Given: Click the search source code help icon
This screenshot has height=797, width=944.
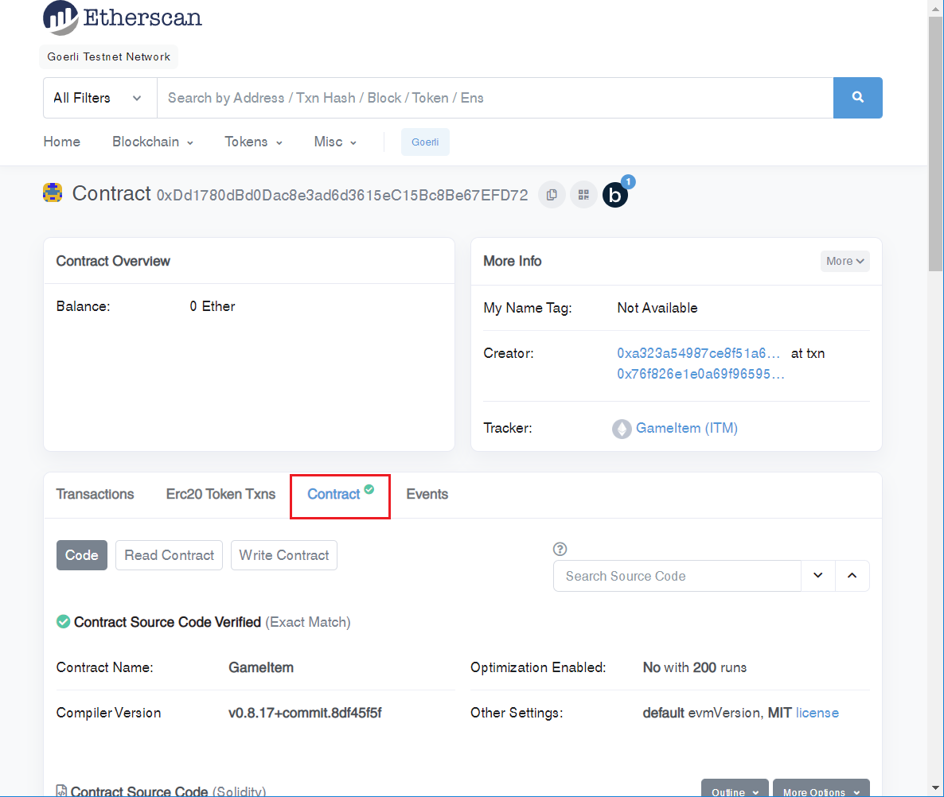Looking at the screenshot, I should point(560,549).
